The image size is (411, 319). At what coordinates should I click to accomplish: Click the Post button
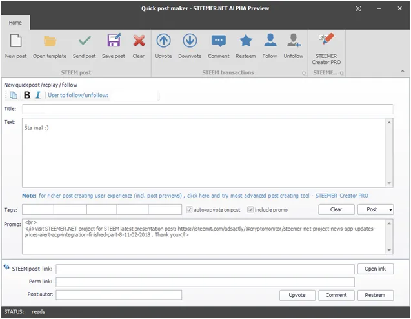tap(372, 210)
